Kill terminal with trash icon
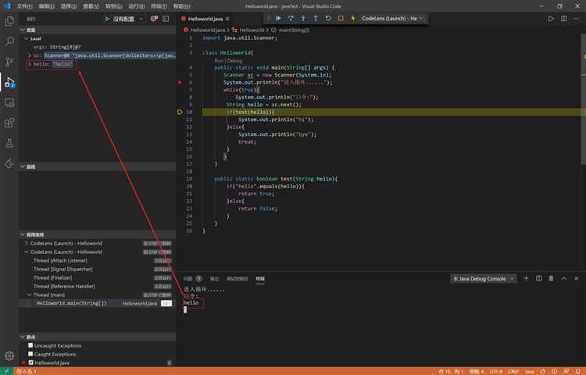Screen dimensions: 586x375 point(552,278)
